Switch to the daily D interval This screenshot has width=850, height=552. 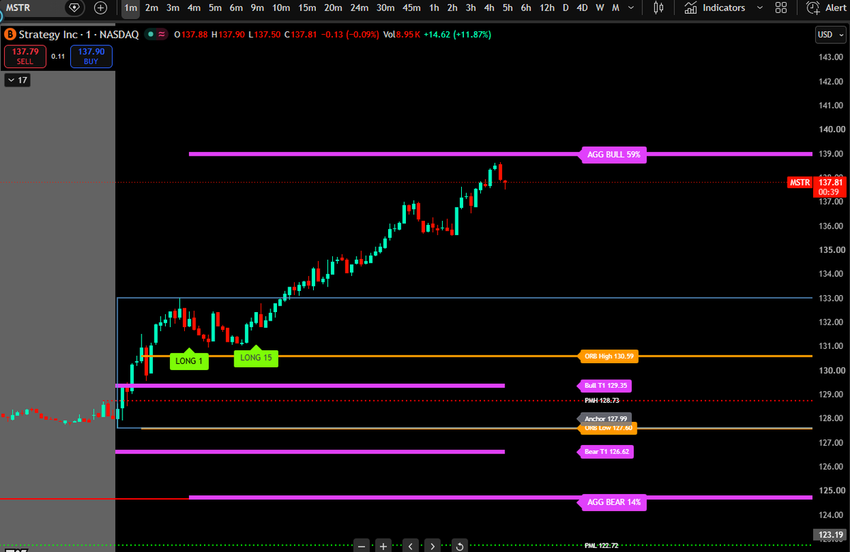tap(565, 8)
